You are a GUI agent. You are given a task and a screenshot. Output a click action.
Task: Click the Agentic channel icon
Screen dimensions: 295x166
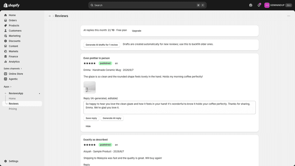point(5,79)
